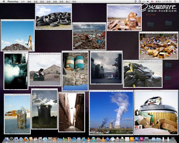Open the iCal calendar dock icon
179x143 pixels.
[35, 139]
